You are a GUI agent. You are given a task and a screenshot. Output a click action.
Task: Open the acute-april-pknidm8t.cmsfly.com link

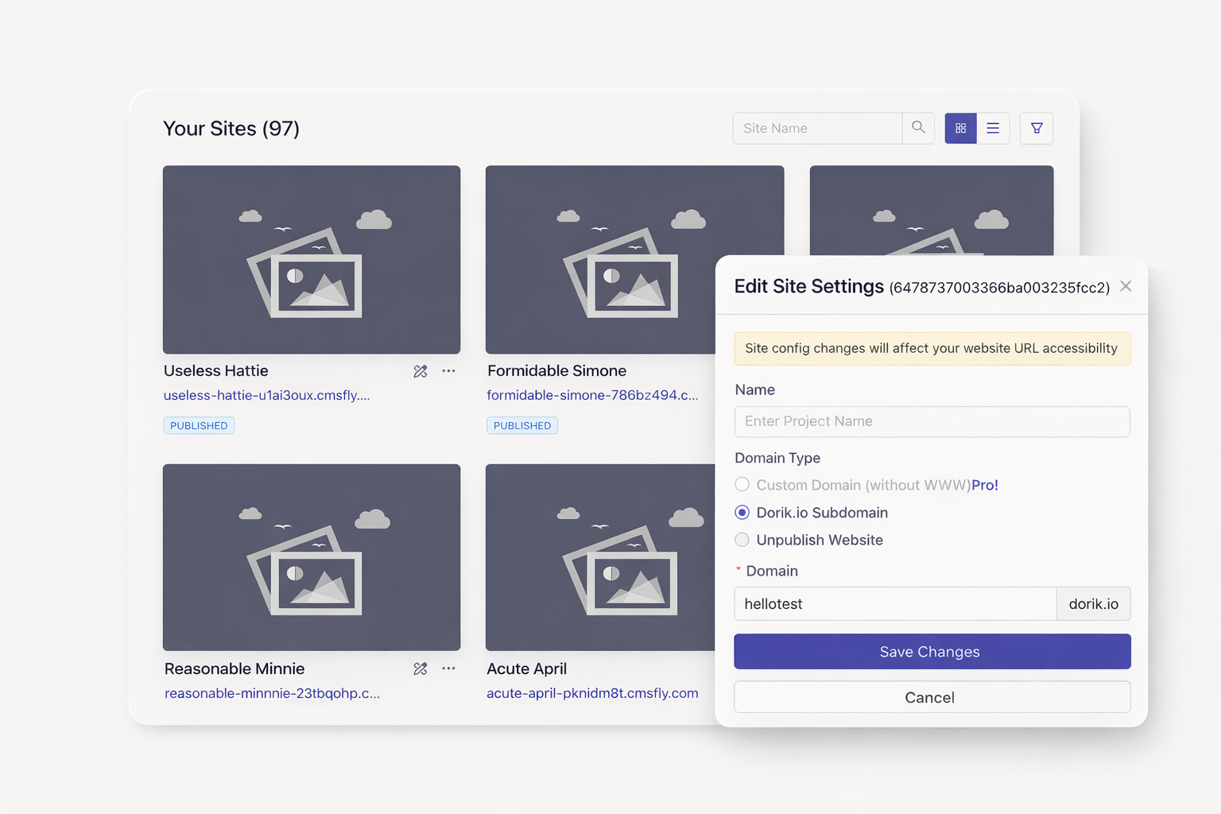pyautogui.click(x=592, y=694)
